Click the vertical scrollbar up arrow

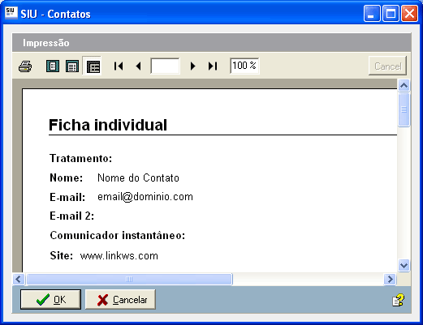[404, 86]
